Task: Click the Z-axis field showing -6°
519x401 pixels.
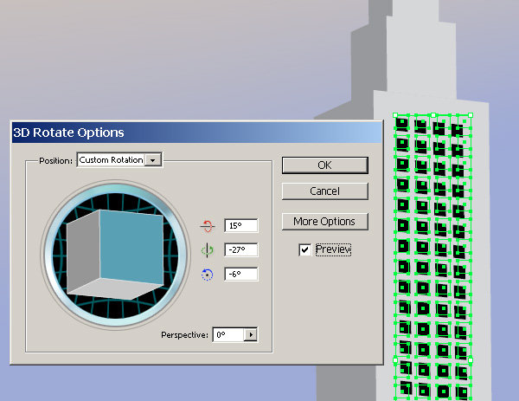Action: tap(241, 274)
